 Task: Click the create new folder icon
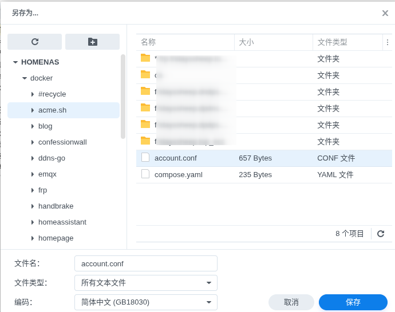(x=92, y=42)
